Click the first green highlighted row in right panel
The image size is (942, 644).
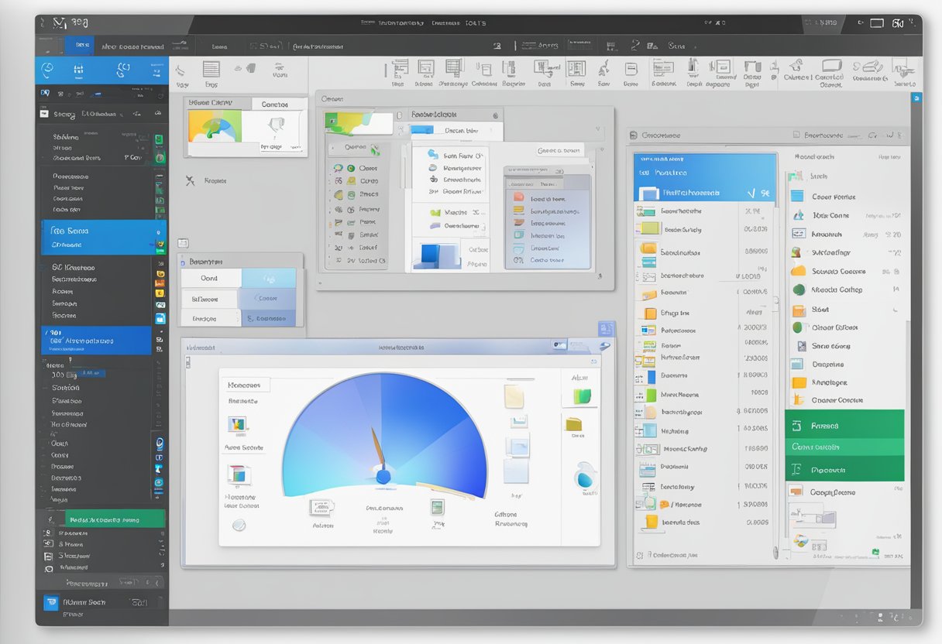pyautogui.click(x=844, y=425)
